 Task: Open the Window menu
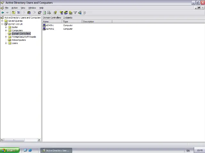point(32,8)
